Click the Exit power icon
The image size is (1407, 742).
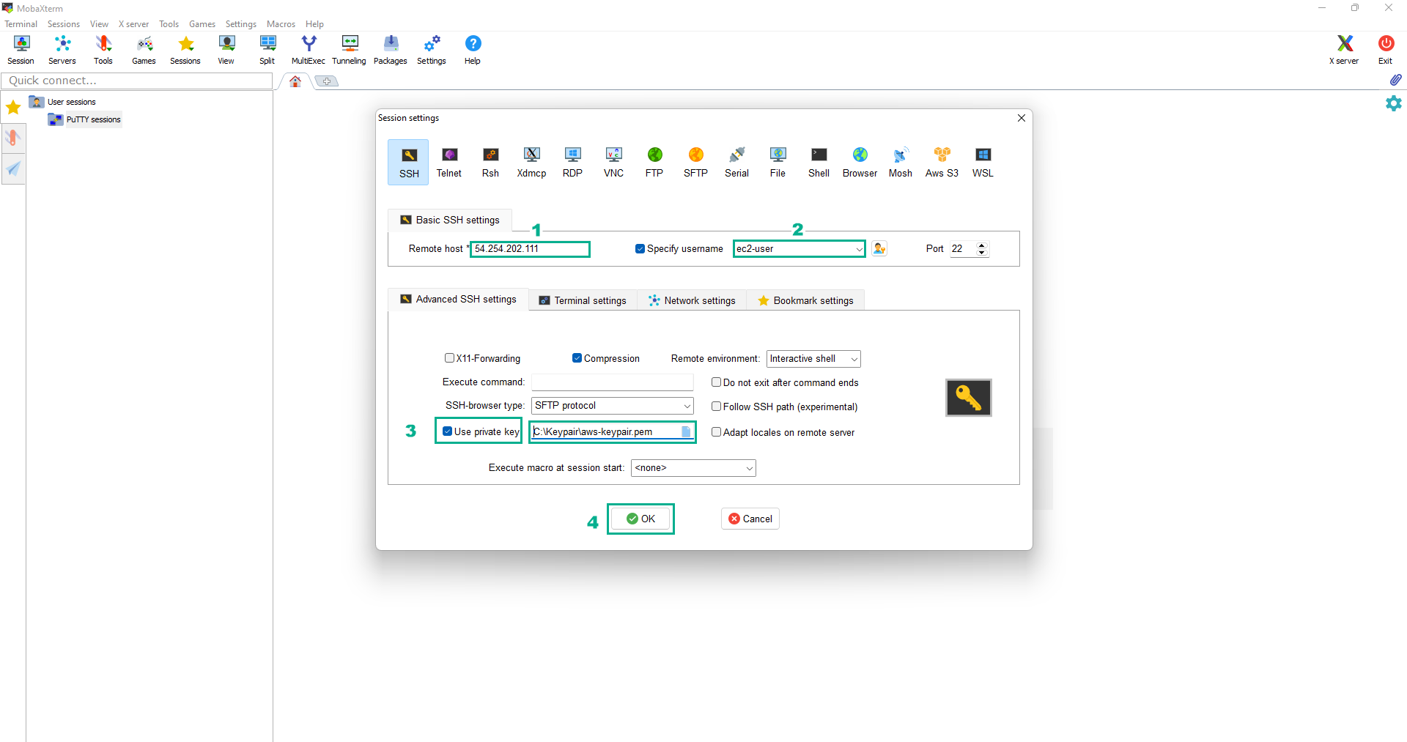tap(1386, 51)
